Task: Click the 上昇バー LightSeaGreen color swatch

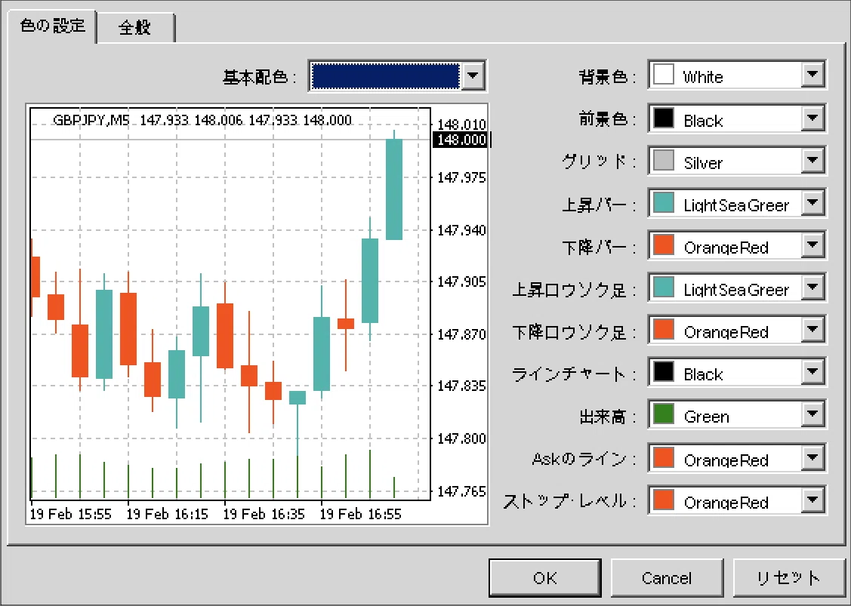Action: 664,204
